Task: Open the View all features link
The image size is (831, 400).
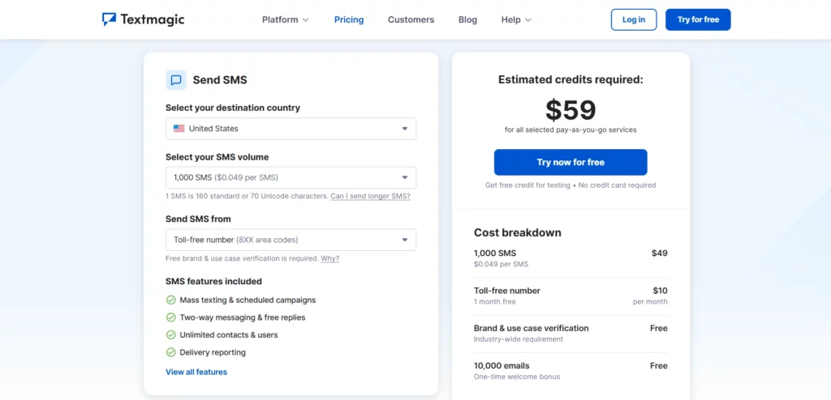Action: [196, 372]
